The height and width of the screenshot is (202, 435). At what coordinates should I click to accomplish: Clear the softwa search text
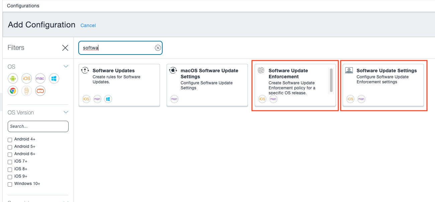pyautogui.click(x=158, y=47)
